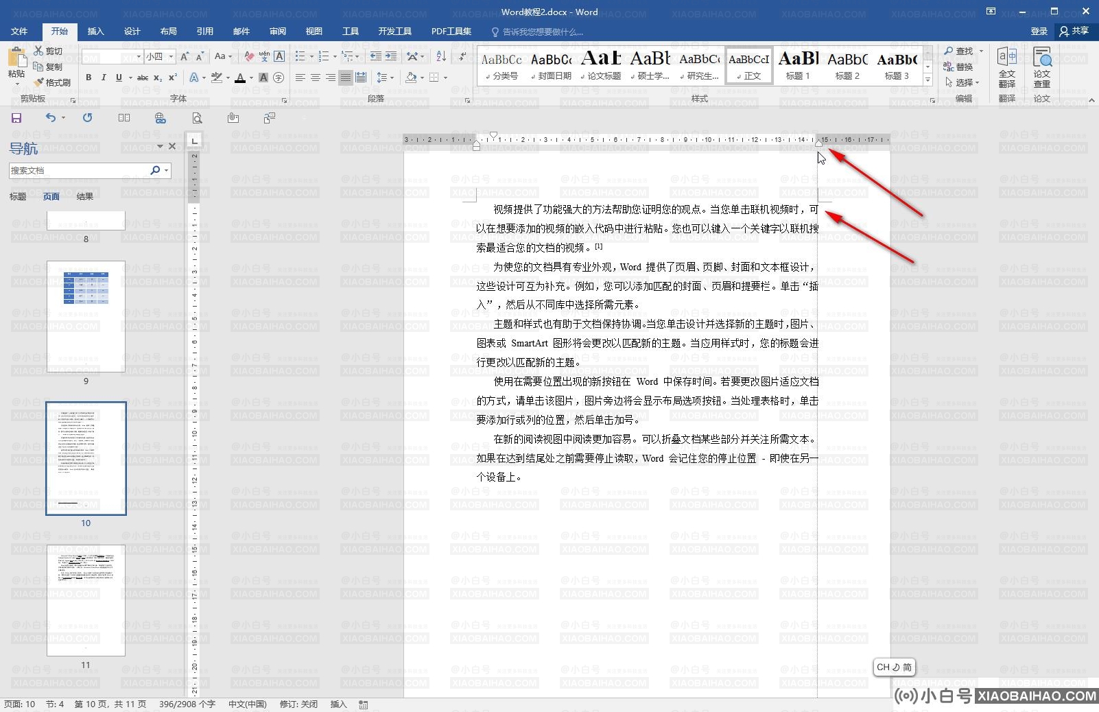Screen dimensions: 1099x712
Task: Open the bullets list dropdown arrow
Action: (311, 56)
